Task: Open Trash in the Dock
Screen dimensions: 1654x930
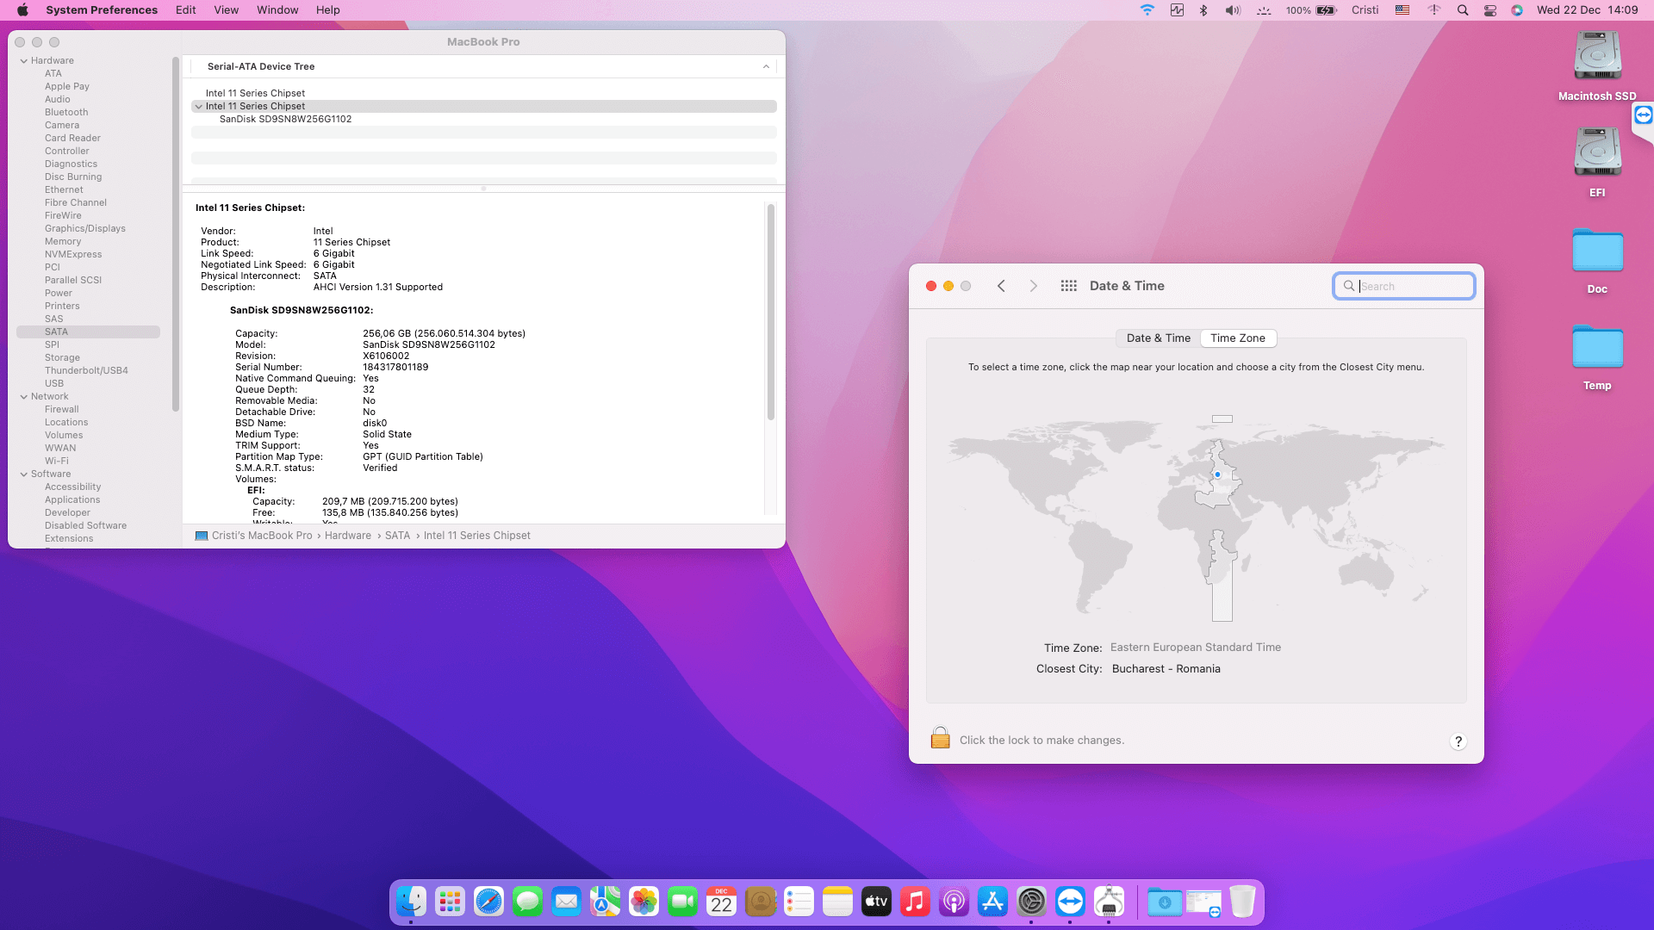Action: pyautogui.click(x=1242, y=902)
